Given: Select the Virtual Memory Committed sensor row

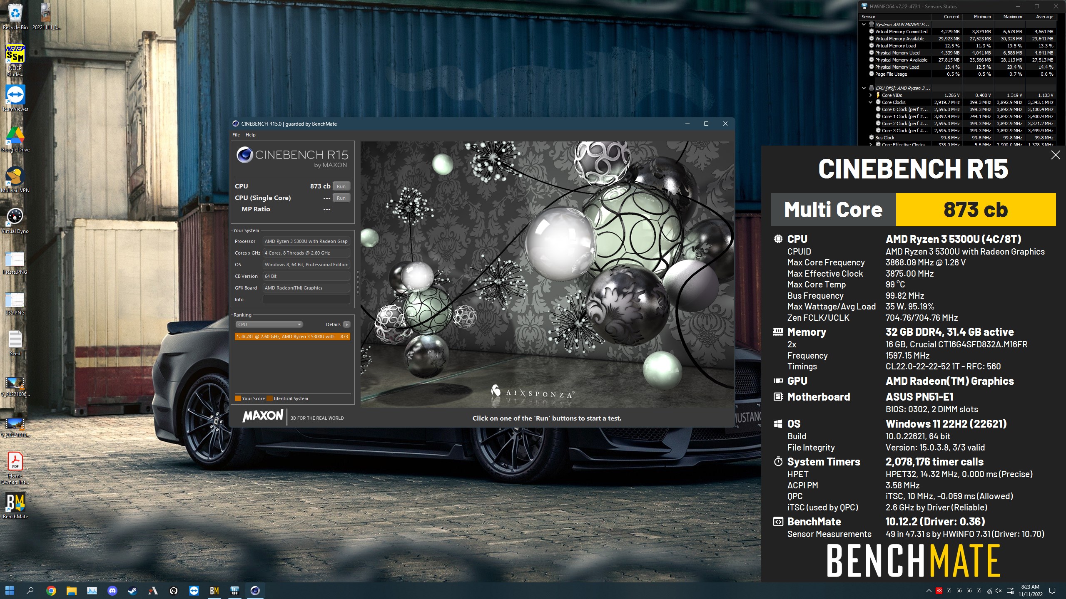Looking at the screenshot, I should (x=961, y=32).
